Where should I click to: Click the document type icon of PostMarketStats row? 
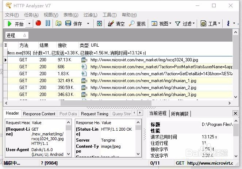point(84,67)
